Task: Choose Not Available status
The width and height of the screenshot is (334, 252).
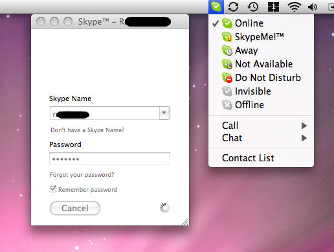Action: coord(261,64)
